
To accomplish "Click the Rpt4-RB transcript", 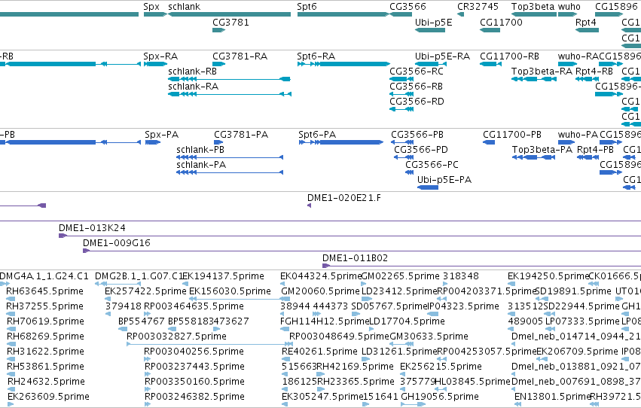I will coord(587,79).
